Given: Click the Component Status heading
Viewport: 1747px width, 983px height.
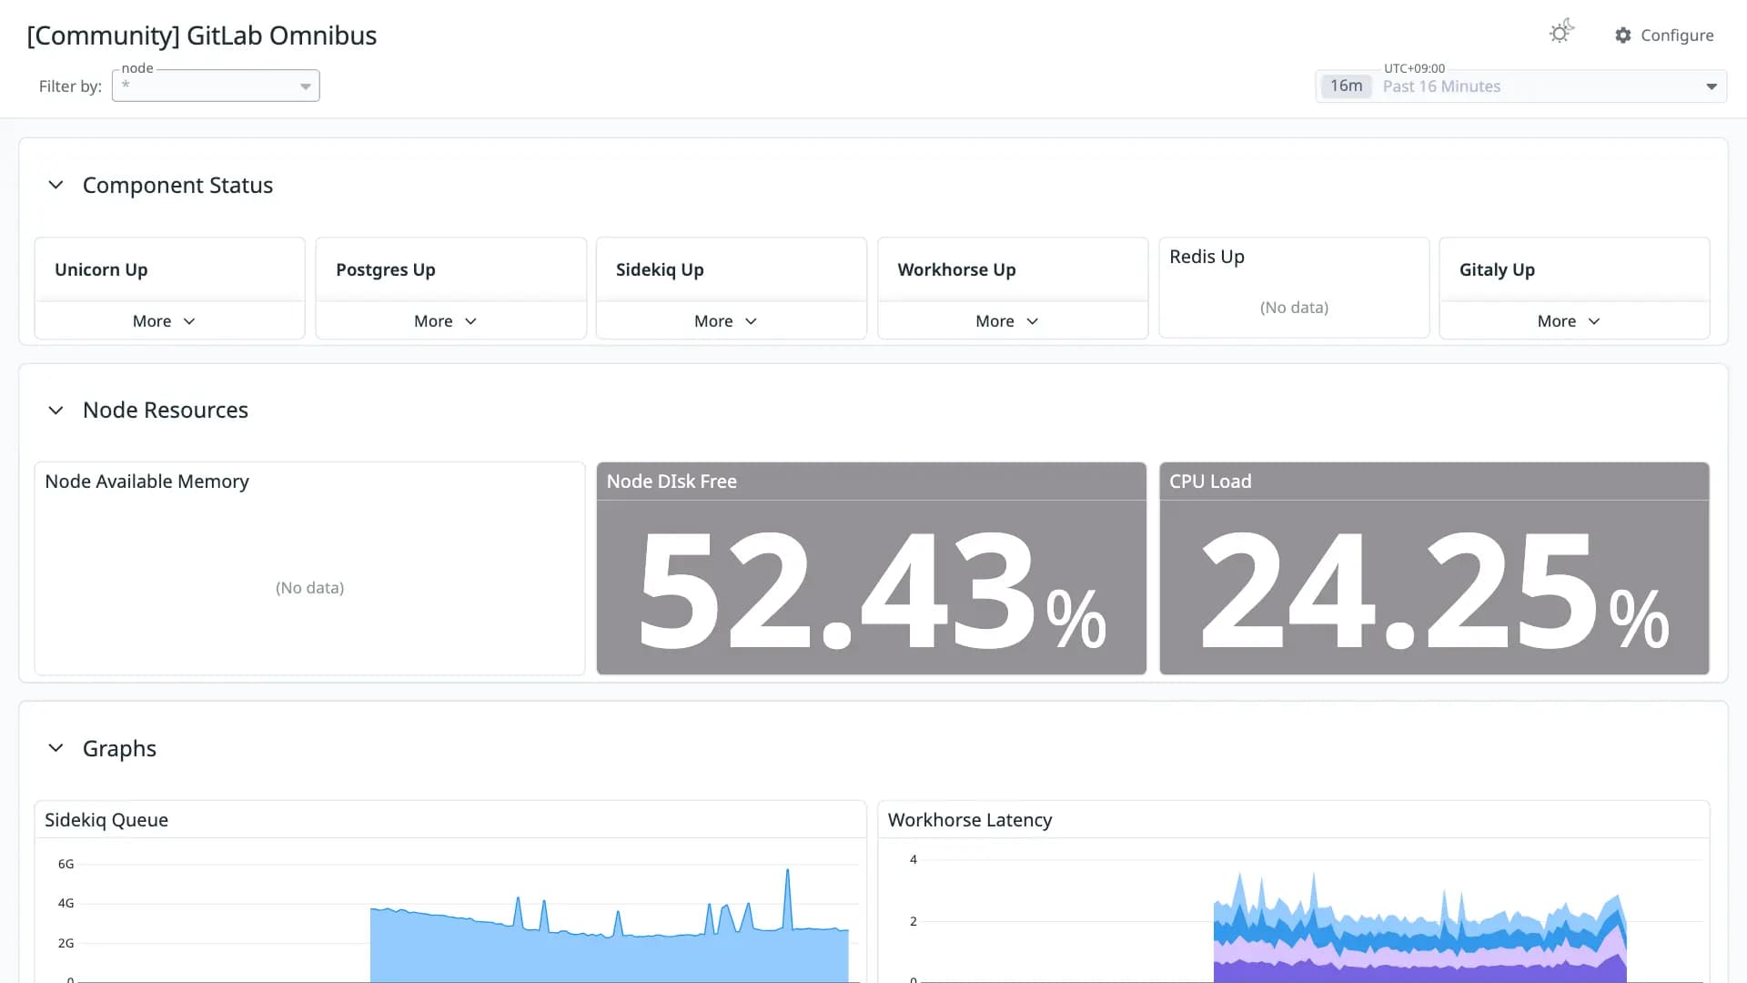Looking at the screenshot, I should tap(177, 185).
